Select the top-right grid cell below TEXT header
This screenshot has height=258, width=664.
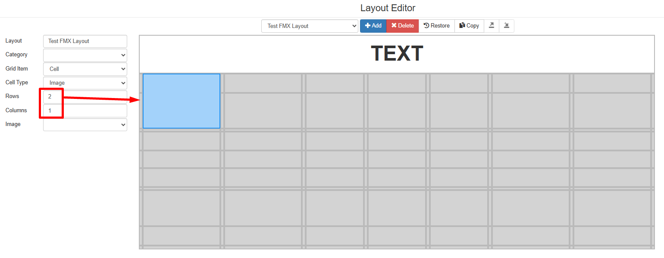click(x=612, y=83)
